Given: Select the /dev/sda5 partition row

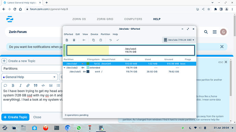Looking at the screenshot, I should coord(129,72).
